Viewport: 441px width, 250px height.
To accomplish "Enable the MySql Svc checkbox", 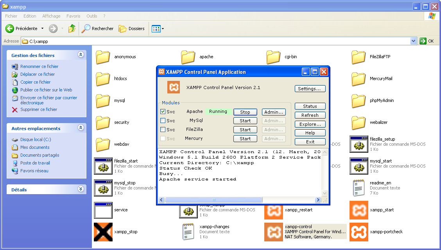I will point(163,121).
